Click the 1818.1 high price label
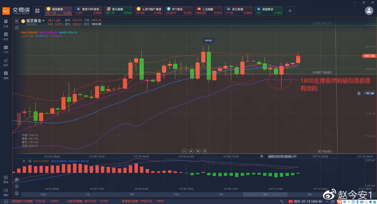377x204 pixels. pos(208,40)
